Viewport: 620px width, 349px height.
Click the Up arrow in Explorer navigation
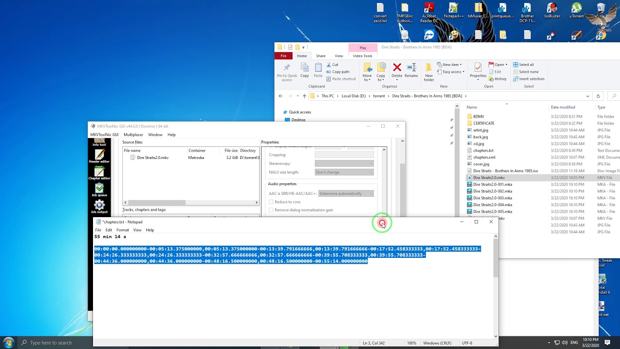pos(304,96)
